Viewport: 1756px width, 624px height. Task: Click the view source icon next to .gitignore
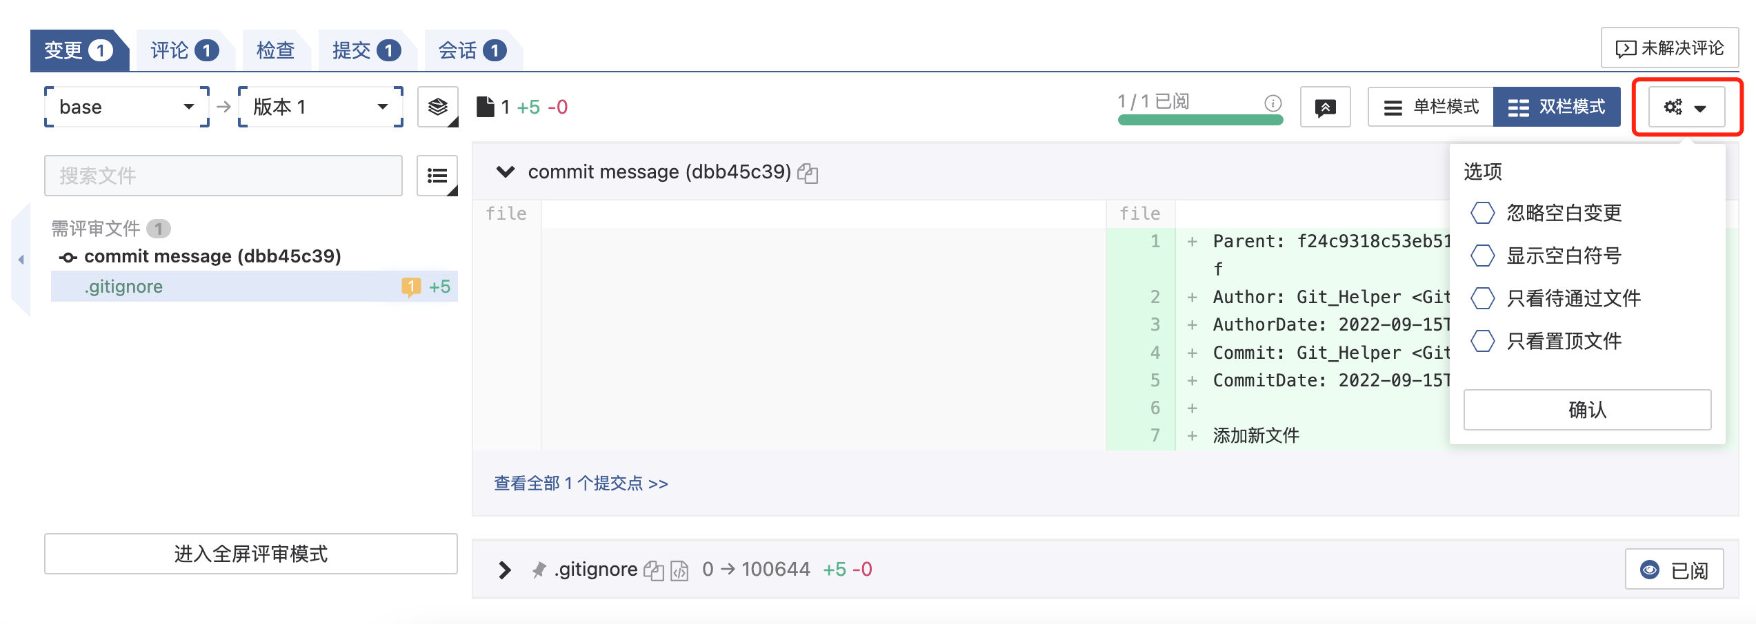pyautogui.click(x=679, y=570)
